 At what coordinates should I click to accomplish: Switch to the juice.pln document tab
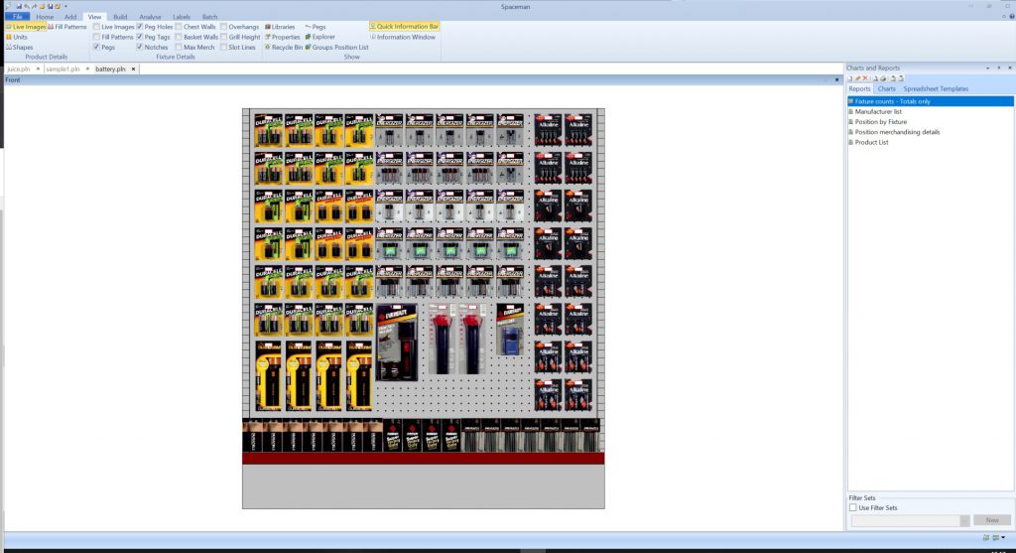pyautogui.click(x=18, y=69)
